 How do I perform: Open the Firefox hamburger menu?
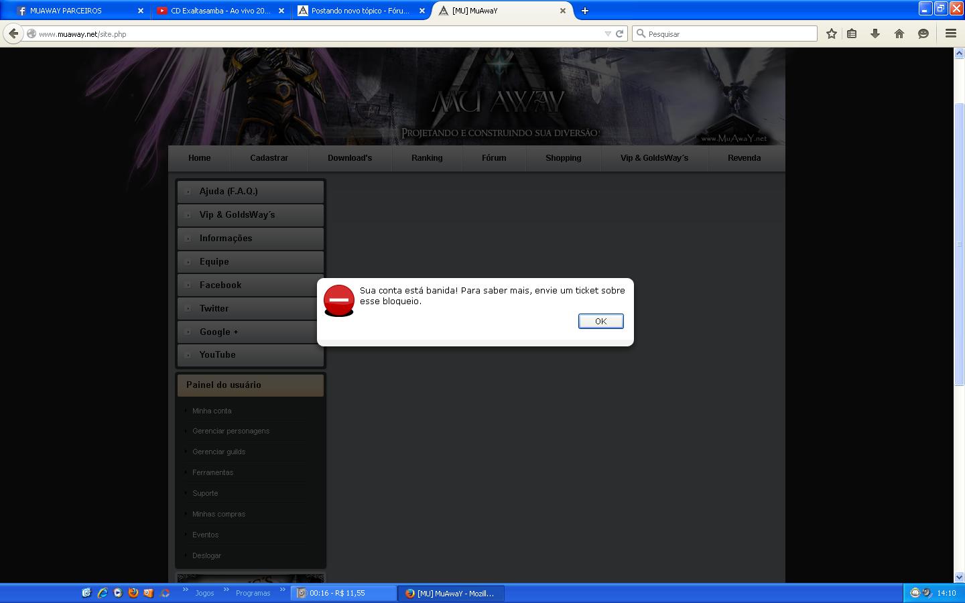(950, 33)
